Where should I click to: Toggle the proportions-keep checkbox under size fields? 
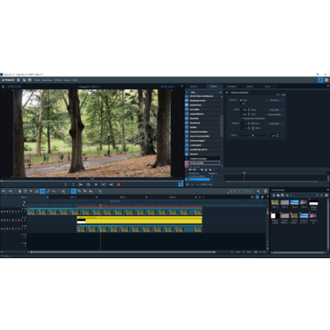pos(242,119)
